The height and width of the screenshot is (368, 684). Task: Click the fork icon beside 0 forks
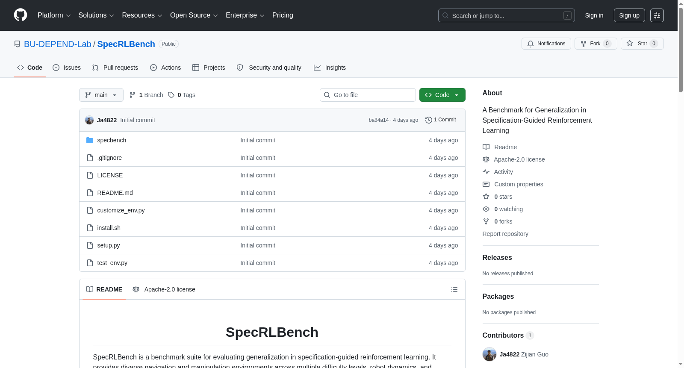click(x=486, y=221)
